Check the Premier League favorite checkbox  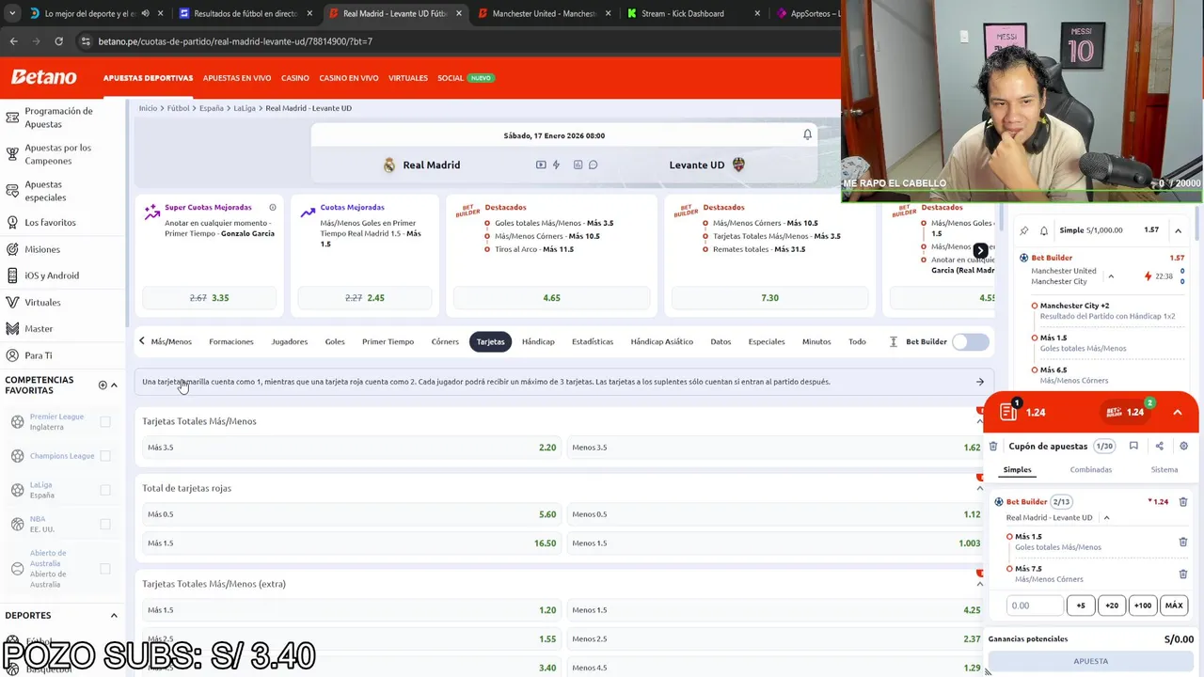point(105,421)
